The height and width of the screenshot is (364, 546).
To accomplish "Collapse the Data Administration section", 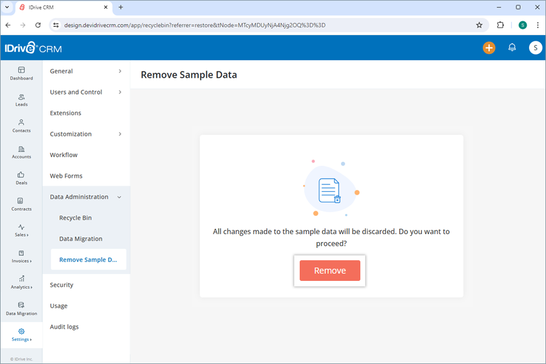I will [x=85, y=197].
